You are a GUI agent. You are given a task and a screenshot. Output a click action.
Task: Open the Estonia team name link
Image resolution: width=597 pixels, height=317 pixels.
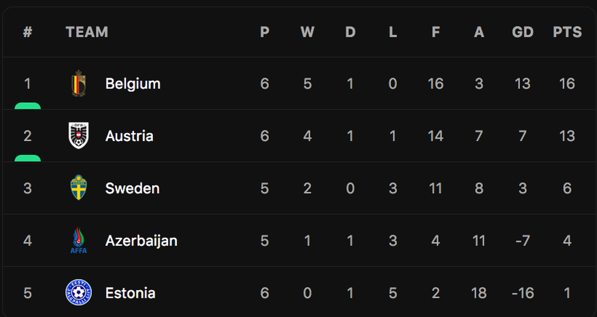pyautogui.click(x=130, y=293)
